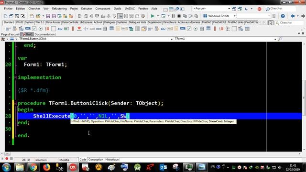Click the Save file floppy icon

point(48,16)
